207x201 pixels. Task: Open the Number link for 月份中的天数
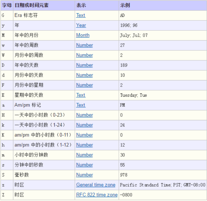[x=85, y=75]
